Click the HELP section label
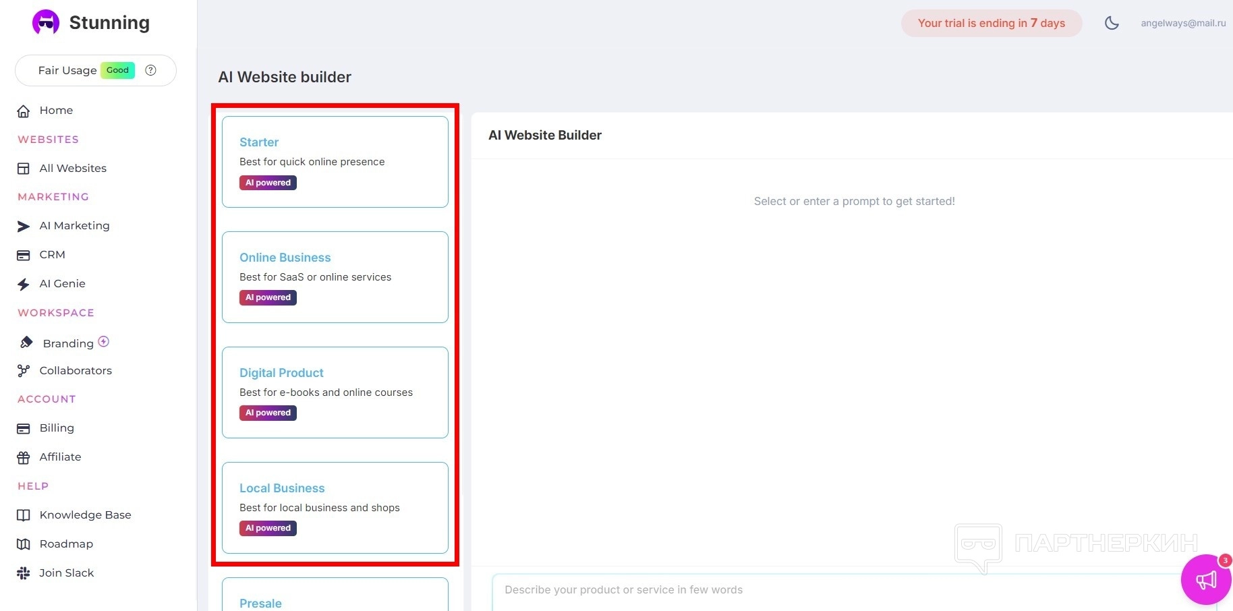 tap(33, 486)
